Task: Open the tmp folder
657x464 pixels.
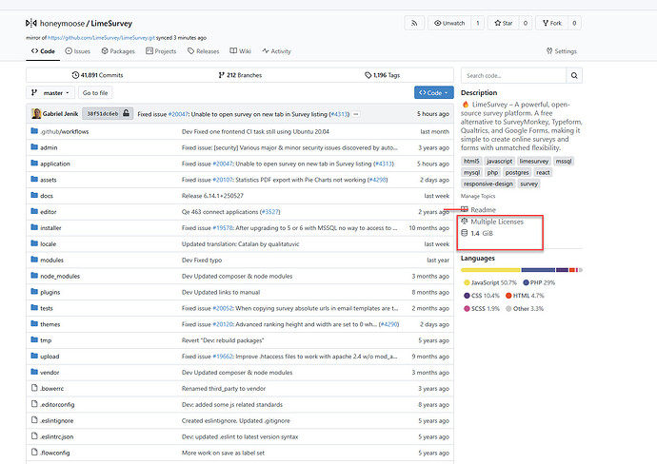Action: tap(46, 340)
